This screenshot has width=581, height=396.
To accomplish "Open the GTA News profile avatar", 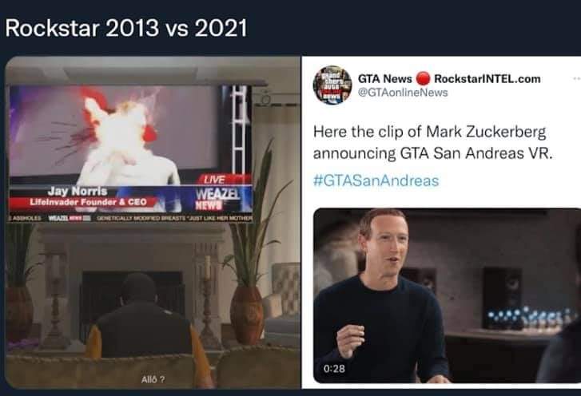I will tap(332, 85).
